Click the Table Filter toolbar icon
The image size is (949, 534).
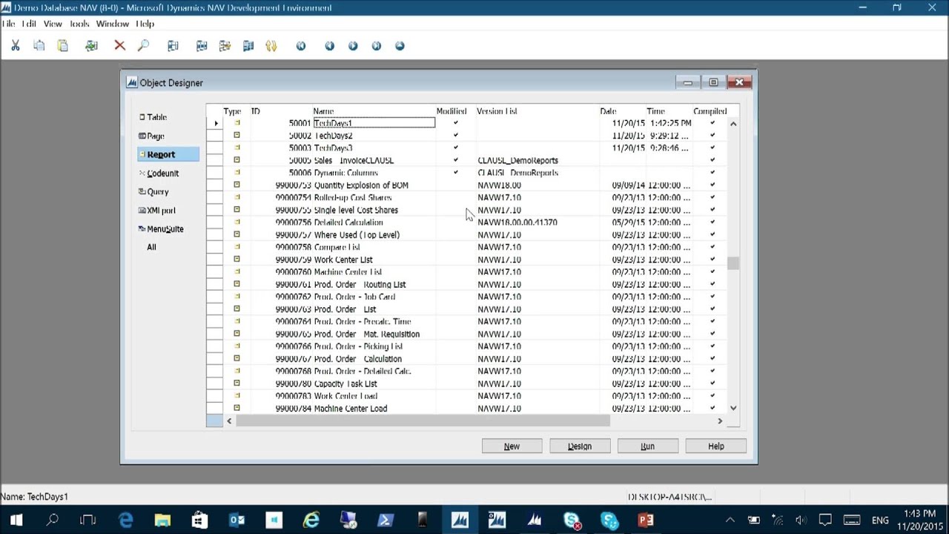(x=201, y=46)
